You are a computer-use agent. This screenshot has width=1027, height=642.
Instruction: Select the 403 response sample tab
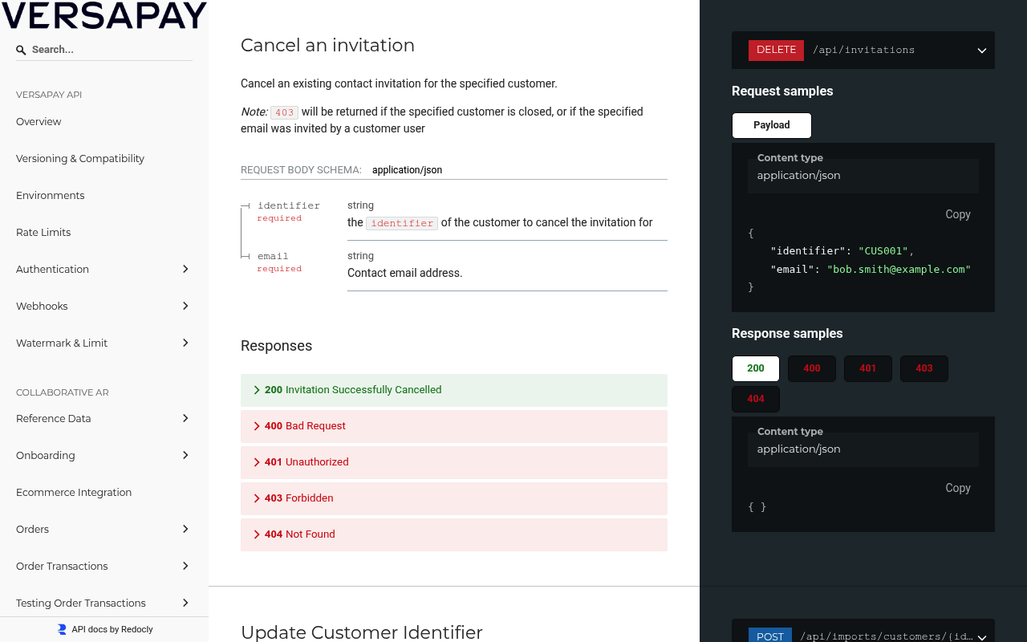tap(924, 368)
